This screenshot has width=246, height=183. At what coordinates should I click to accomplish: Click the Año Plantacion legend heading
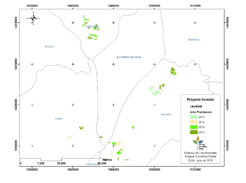(x=201, y=112)
